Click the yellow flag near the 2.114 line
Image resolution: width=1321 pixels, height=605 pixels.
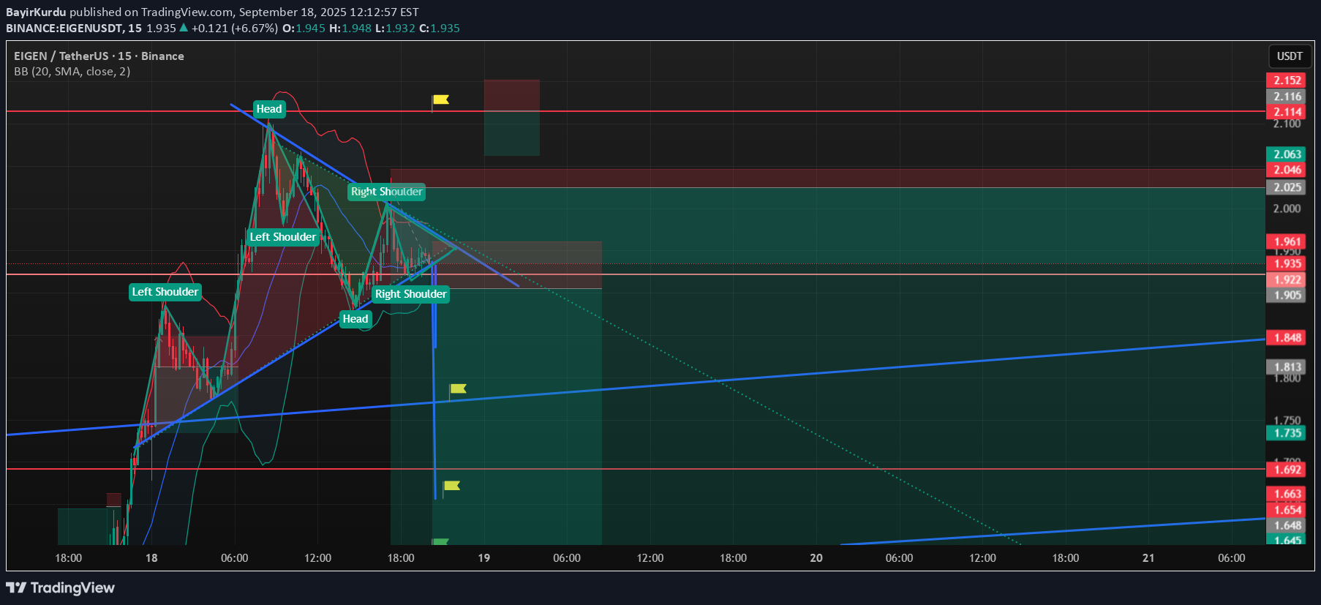coord(440,99)
